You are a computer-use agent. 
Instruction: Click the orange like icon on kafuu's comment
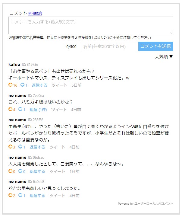coord(11,85)
